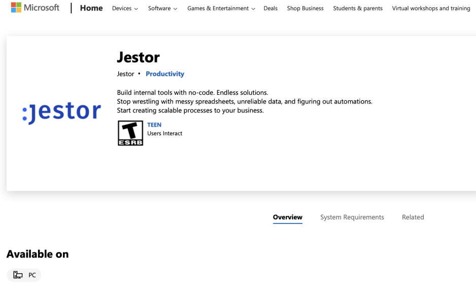This screenshot has width=476, height=300.
Task: Open the Microsoft logo home link
Action: coord(35,8)
